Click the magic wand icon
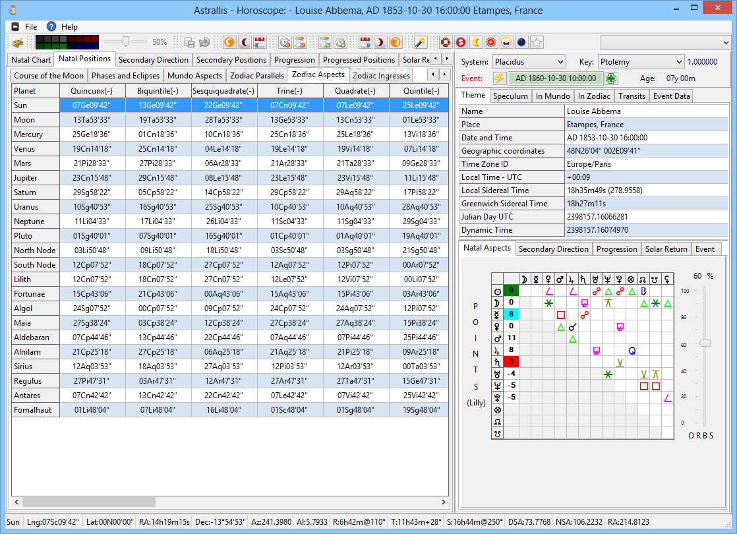Screen dimensions: 737x534 click(420, 43)
